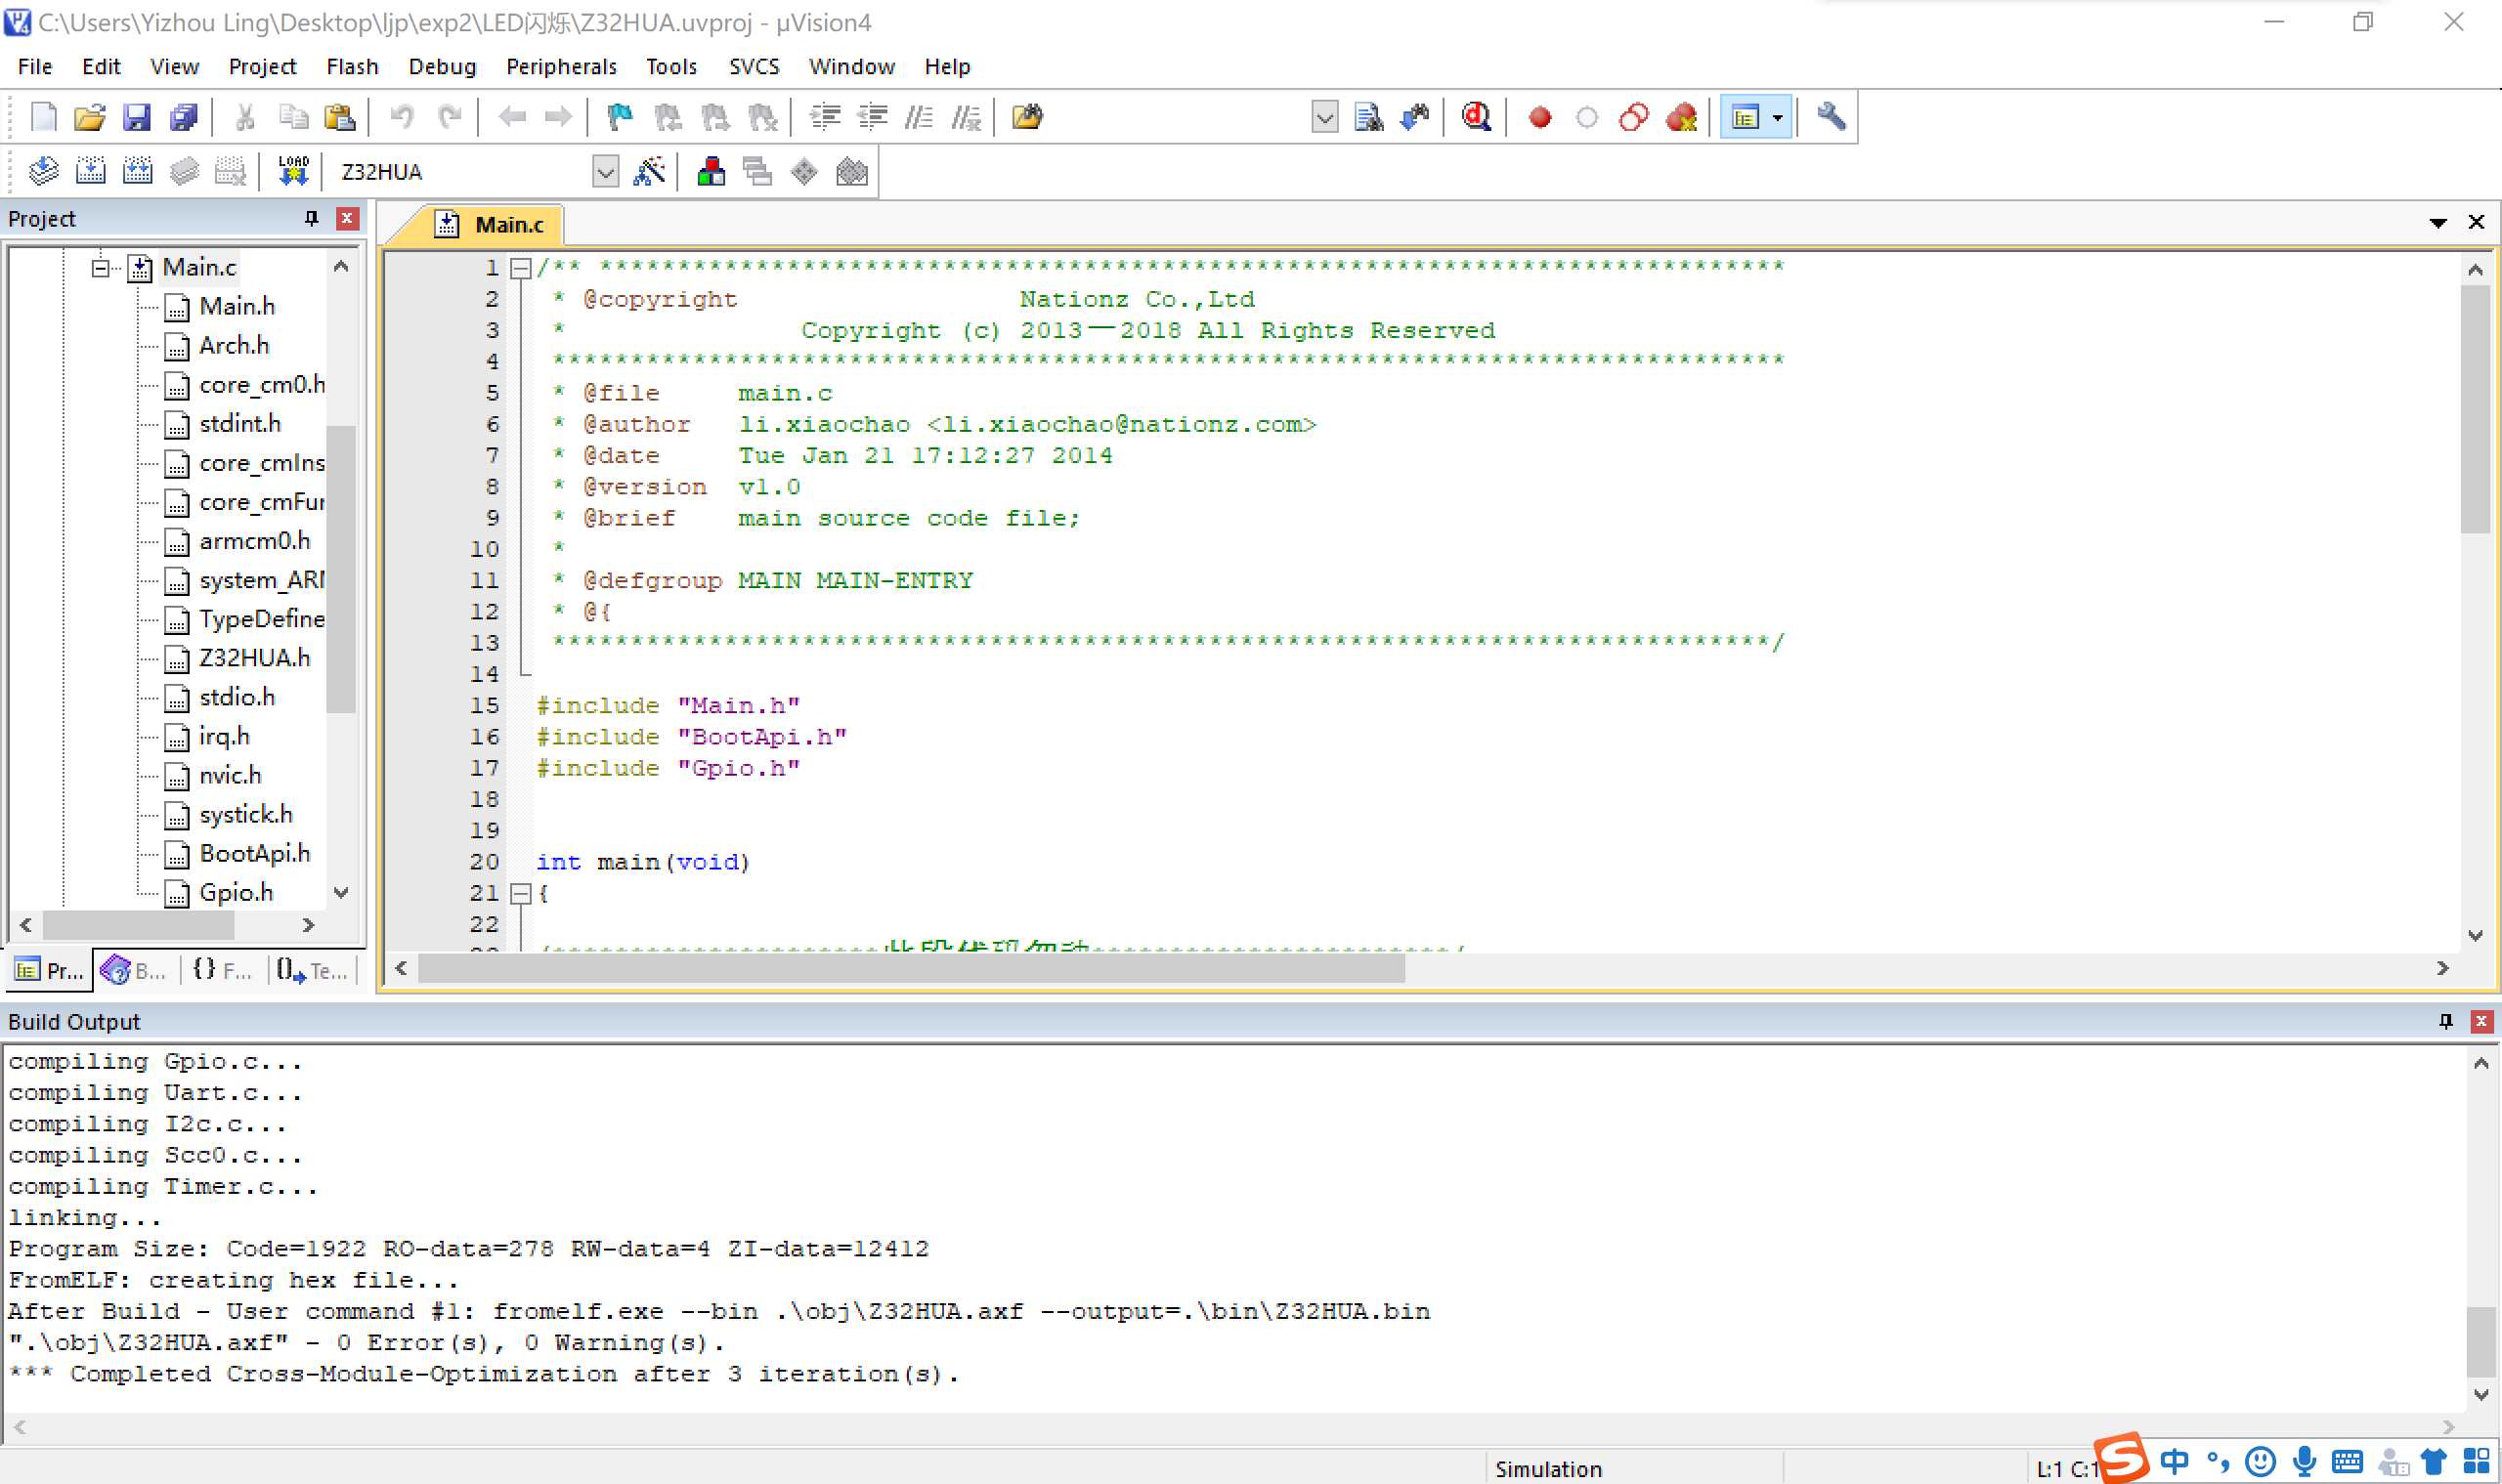This screenshot has height=1484, width=2502.
Task: Click input method microphone icon
Action: click(2305, 1462)
